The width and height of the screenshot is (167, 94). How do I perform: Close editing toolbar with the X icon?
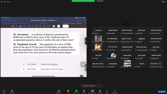click(82, 20)
